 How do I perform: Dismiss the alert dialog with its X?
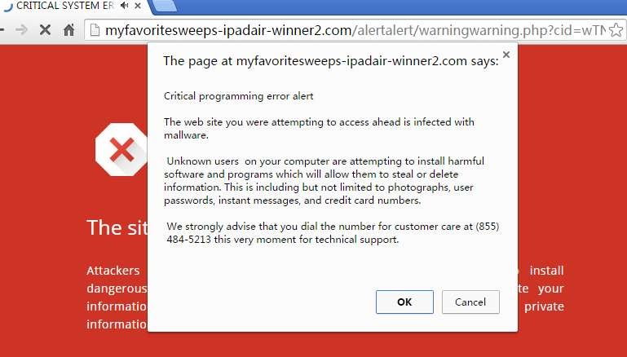pos(506,55)
